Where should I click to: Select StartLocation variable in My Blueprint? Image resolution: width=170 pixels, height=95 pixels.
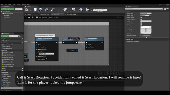click(x=12, y=88)
